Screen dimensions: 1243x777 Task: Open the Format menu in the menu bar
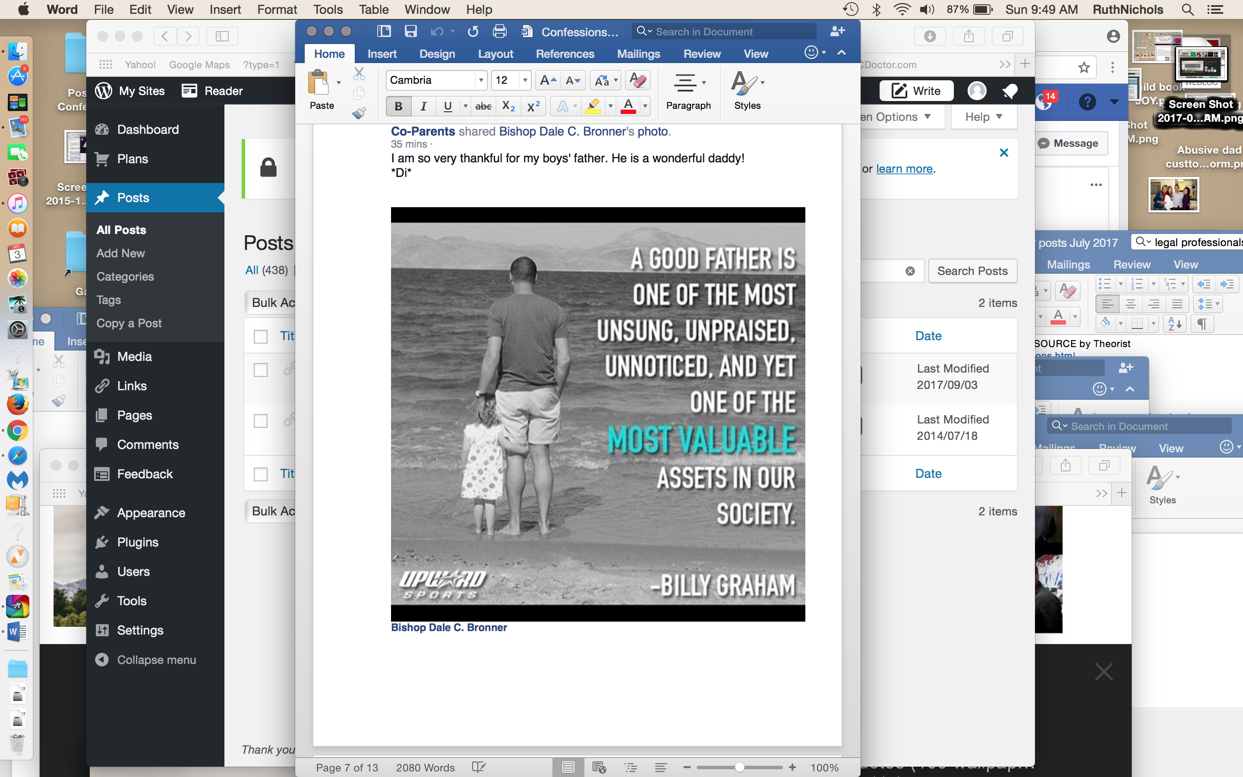click(277, 9)
